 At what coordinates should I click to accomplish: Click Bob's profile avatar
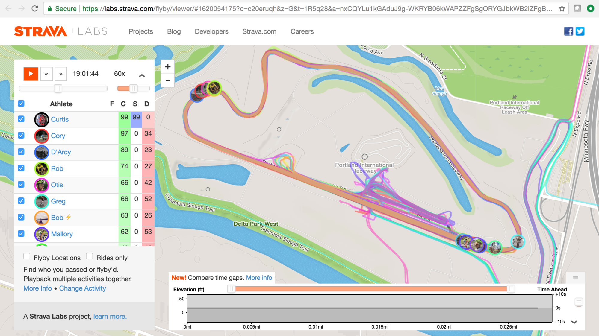[41, 218]
